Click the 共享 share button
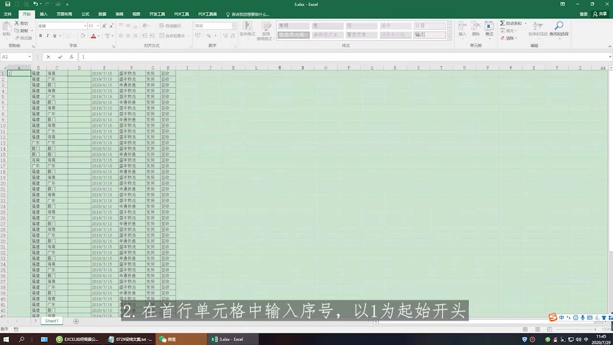Viewport: 613px width, 345px height. [600, 14]
